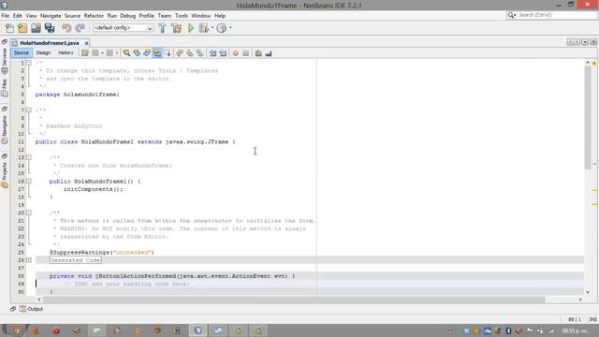Click the Profile Project clock icon

(x=221, y=28)
